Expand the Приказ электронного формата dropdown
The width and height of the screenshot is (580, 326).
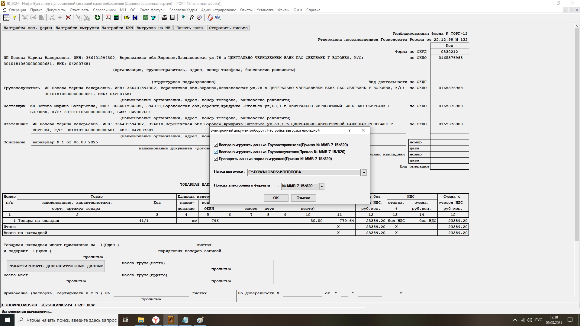tap(322, 187)
